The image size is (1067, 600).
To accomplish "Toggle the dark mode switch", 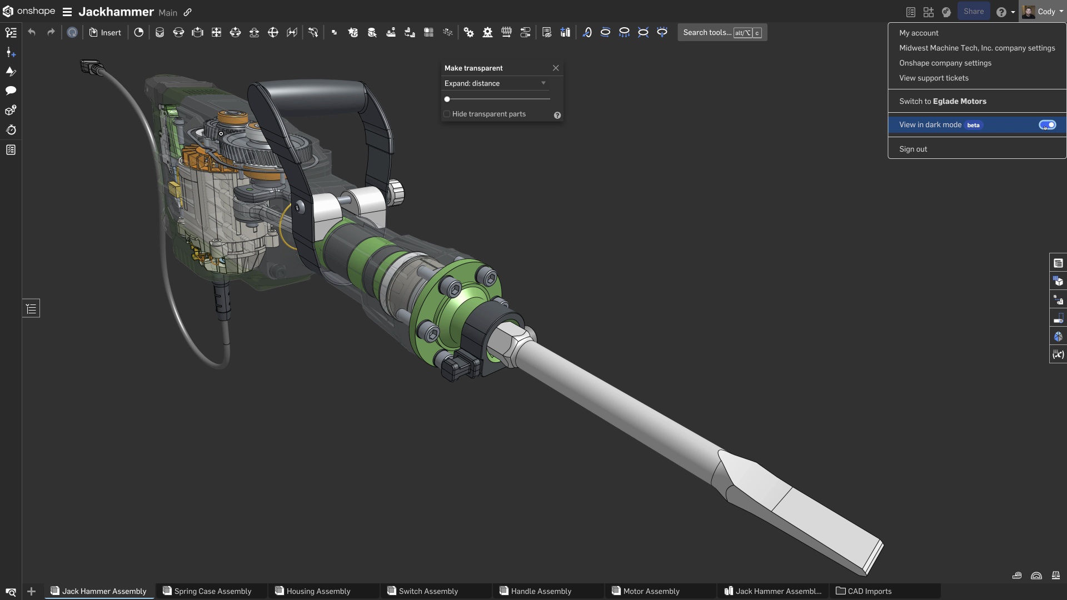I will click(1047, 125).
